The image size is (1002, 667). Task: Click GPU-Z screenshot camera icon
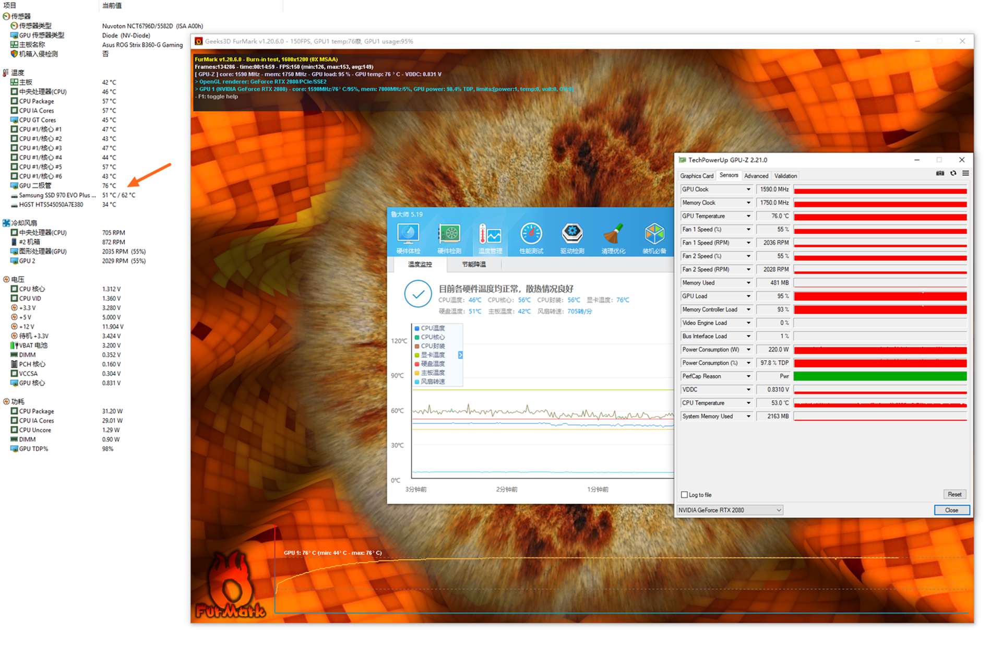[940, 173]
